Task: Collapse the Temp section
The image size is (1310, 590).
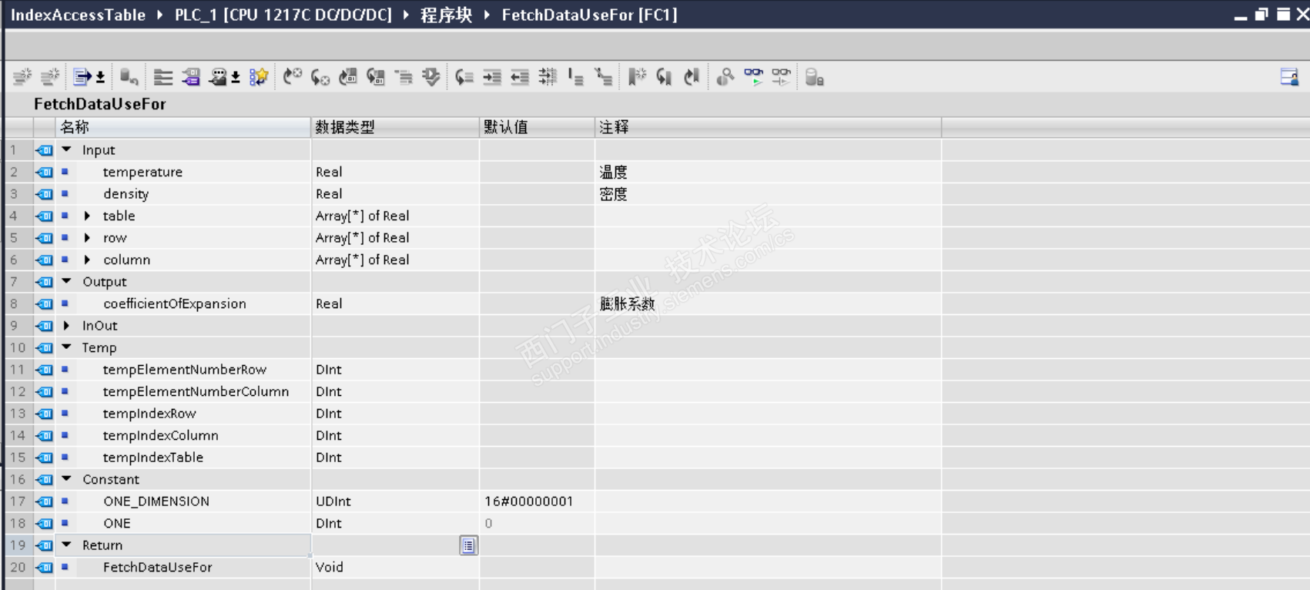Action: (x=67, y=348)
